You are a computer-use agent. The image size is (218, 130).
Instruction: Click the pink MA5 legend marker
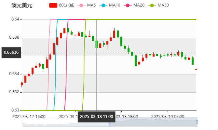click(81, 5)
